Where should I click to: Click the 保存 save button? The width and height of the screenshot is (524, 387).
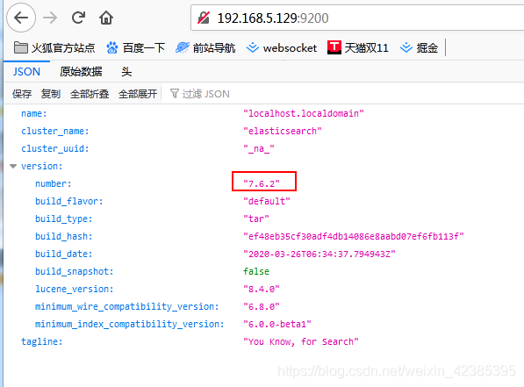point(22,94)
